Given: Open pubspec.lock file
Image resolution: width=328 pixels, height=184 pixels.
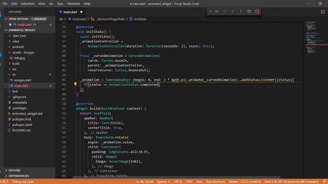Looking at the screenshot, I should pyautogui.click(x=22, y=119).
